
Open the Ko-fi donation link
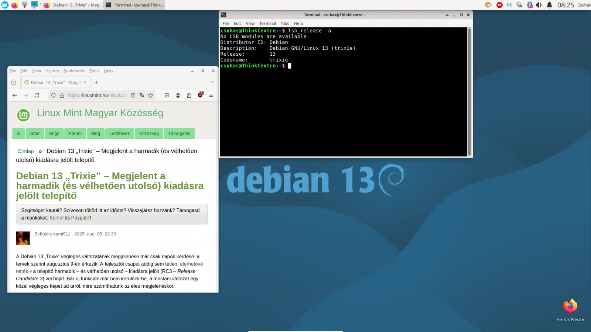pos(55,218)
